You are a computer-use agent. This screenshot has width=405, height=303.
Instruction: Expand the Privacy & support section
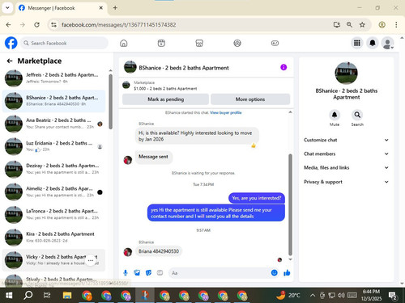pos(347,182)
